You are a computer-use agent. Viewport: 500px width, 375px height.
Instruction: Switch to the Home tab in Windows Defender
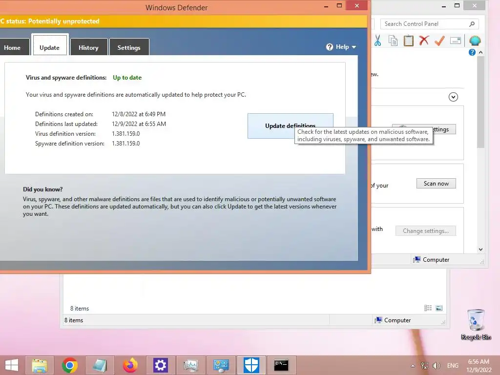point(14,47)
